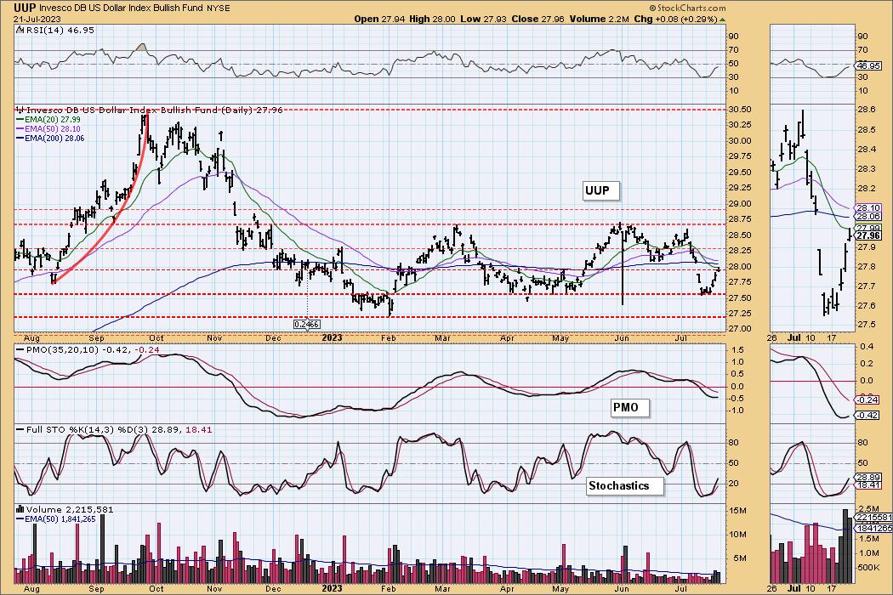Screen dimensions: 893x595
Task: Click the 2215581 volume value tag
Action: point(874,517)
